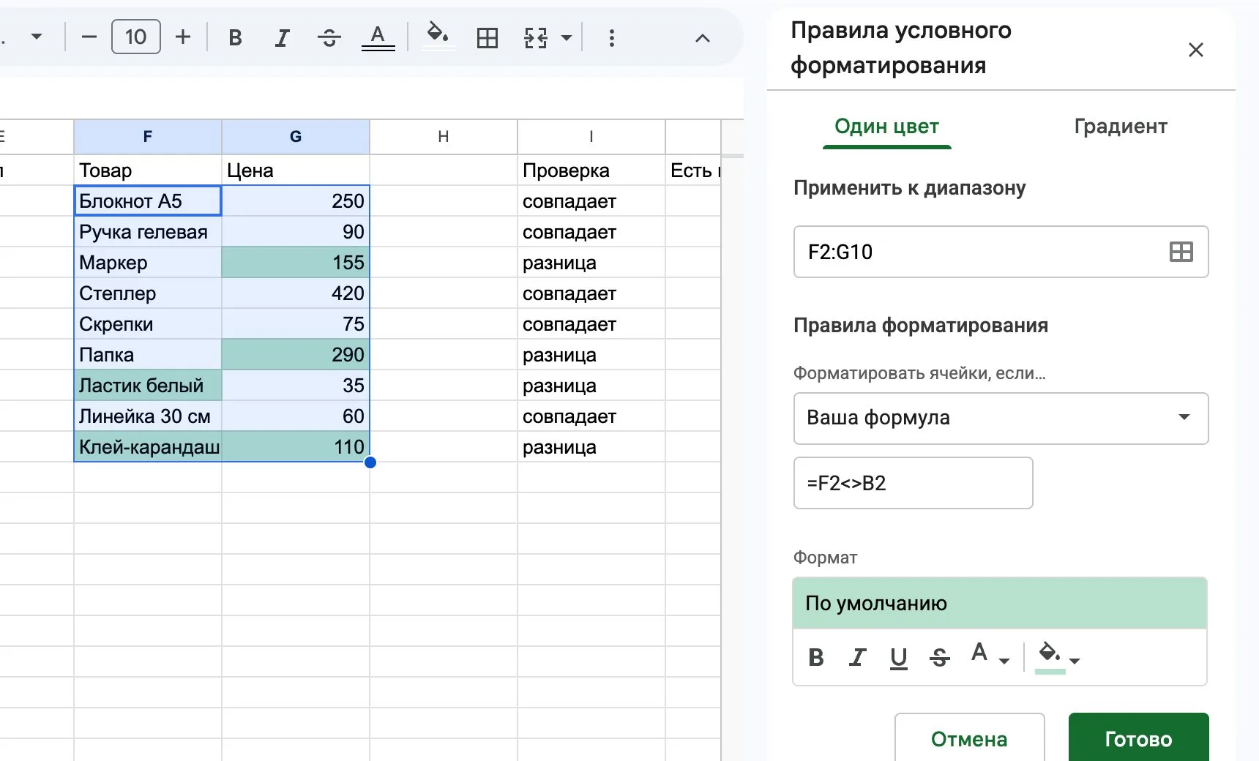
Task: Select the cell Клей-карандаш
Action: (148, 447)
